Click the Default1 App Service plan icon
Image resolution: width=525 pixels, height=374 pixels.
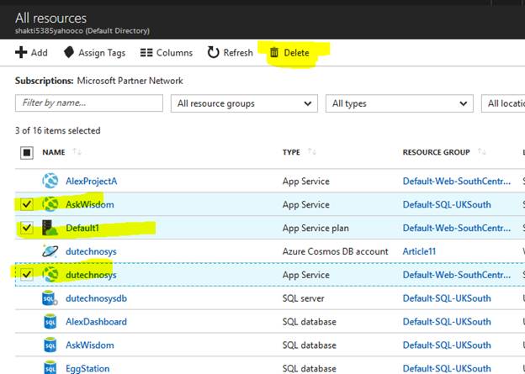tap(50, 228)
